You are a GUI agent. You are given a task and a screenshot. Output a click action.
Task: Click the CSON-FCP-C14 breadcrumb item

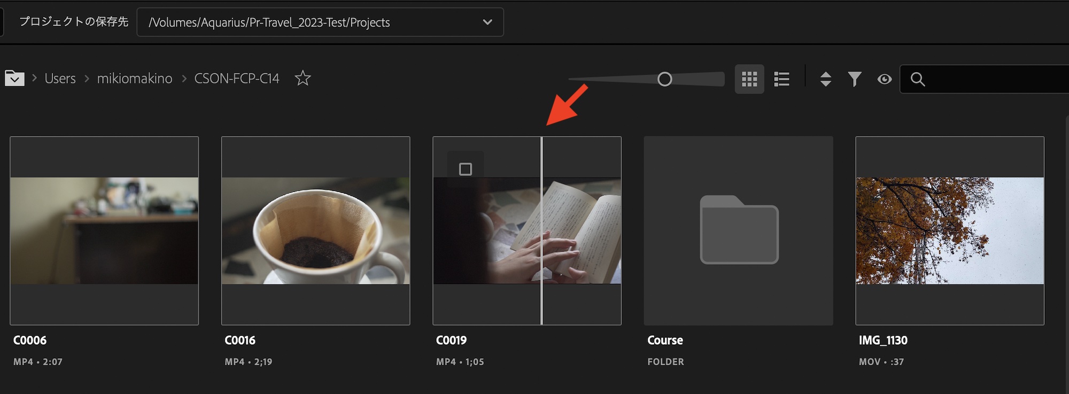236,79
